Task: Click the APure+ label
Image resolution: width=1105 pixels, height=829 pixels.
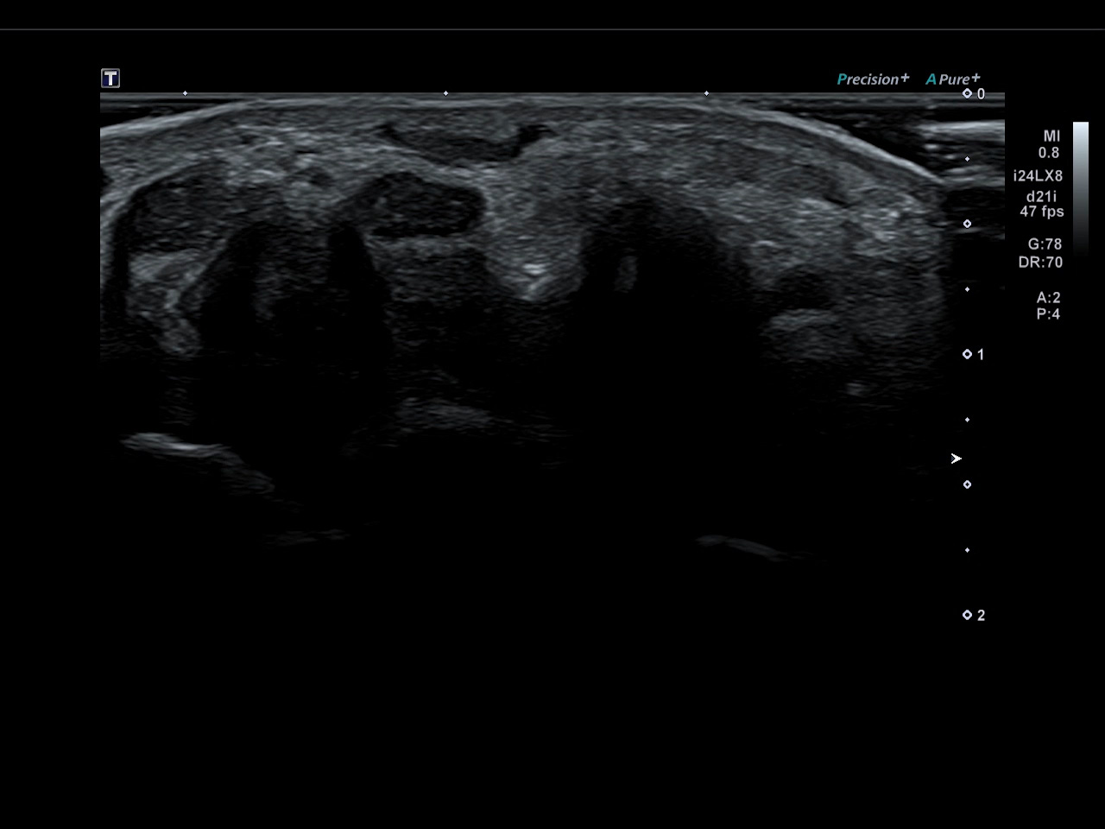Action: click(953, 79)
